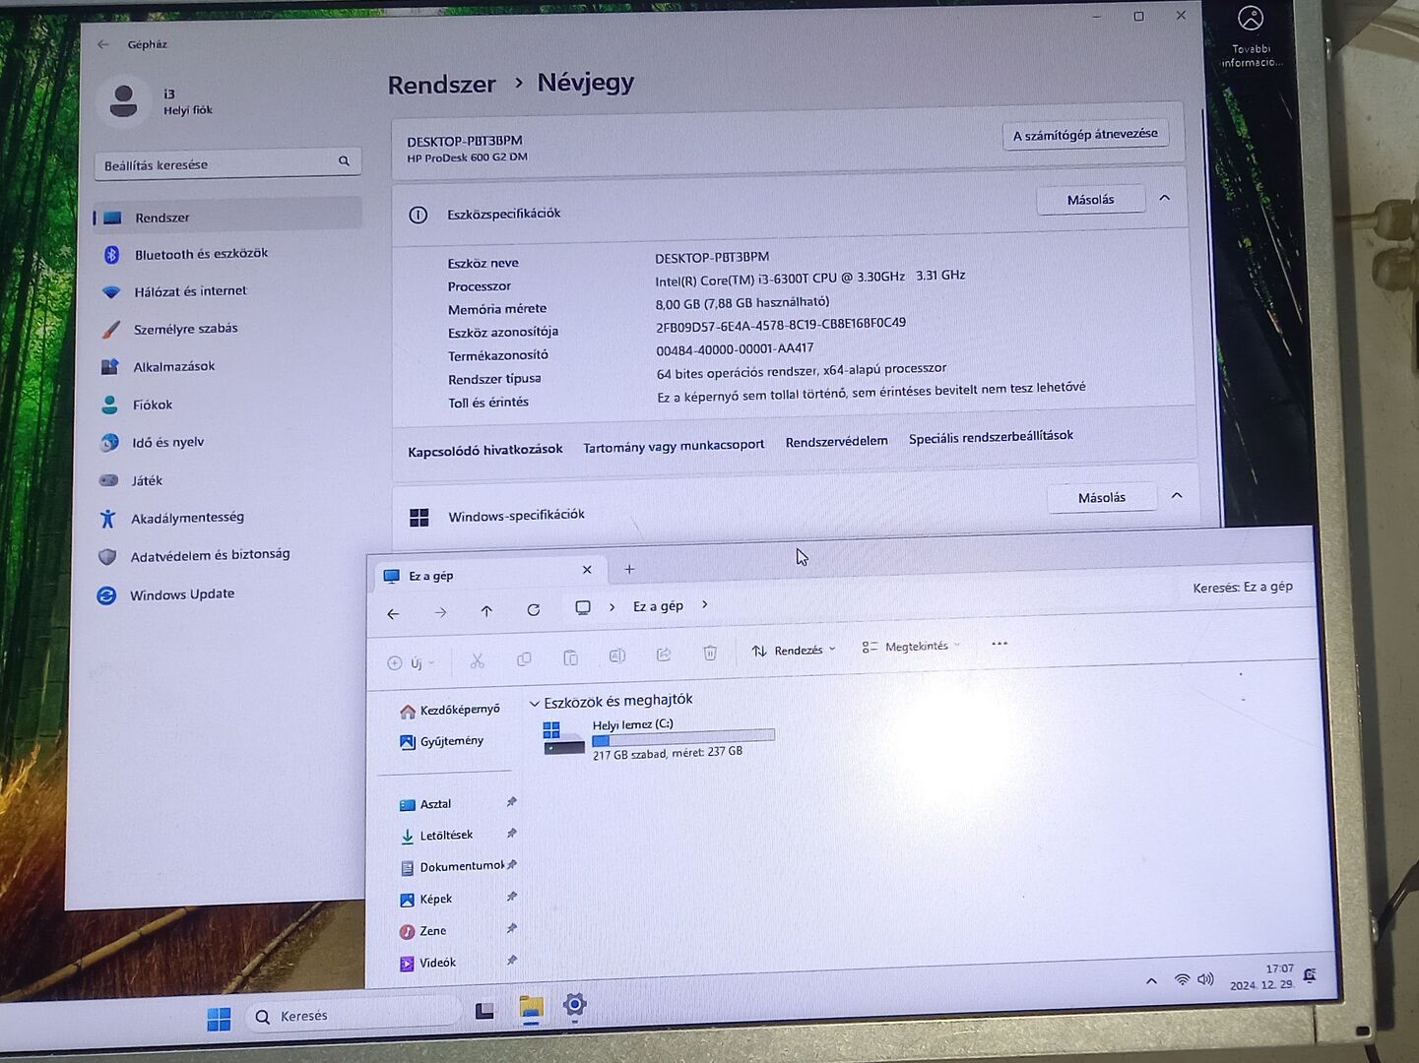Collapse the Windows-specifikációk section
This screenshot has width=1419, height=1063.
coord(1177,496)
